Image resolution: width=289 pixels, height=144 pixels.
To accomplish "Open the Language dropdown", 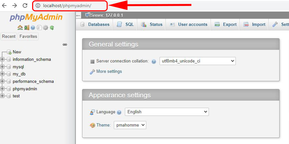I will [x=167, y=112].
